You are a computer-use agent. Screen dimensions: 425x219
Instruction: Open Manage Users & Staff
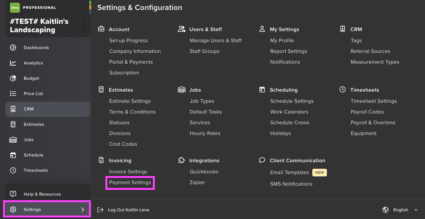pos(215,40)
